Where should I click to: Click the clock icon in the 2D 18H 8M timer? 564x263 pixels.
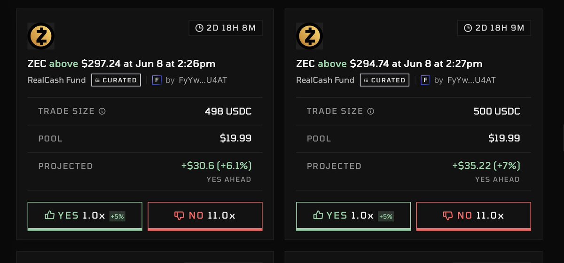pyautogui.click(x=199, y=28)
